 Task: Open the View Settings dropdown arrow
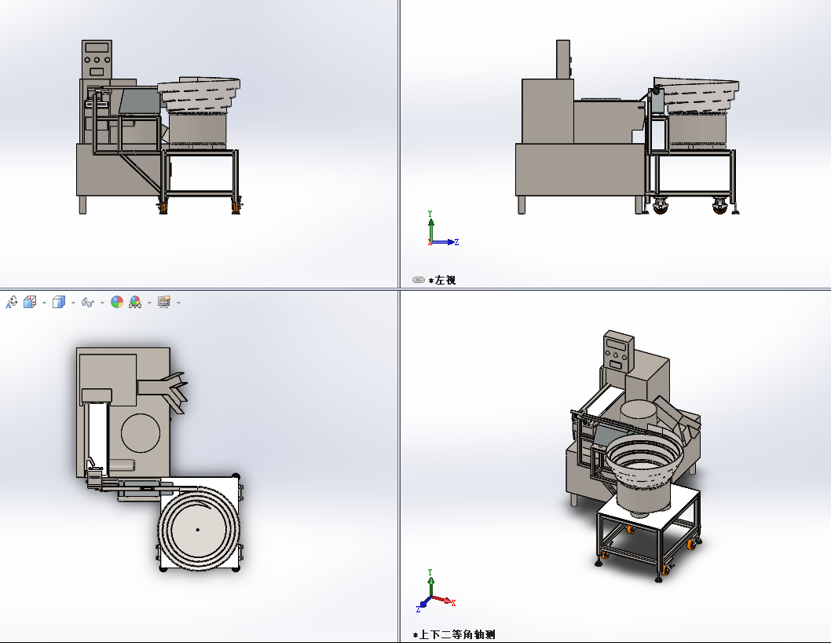pos(178,303)
